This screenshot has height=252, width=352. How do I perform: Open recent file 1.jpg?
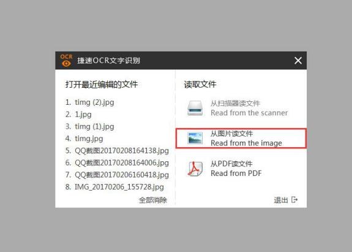78,115
